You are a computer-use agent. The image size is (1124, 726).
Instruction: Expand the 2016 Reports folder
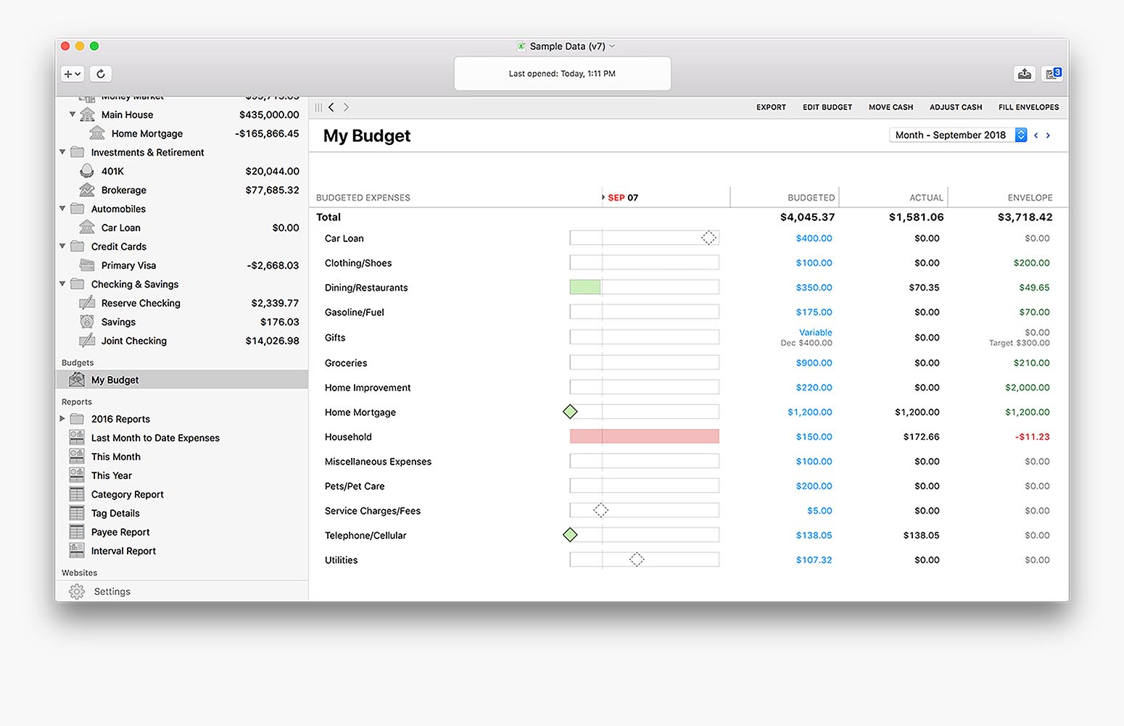tap(62, 419)
